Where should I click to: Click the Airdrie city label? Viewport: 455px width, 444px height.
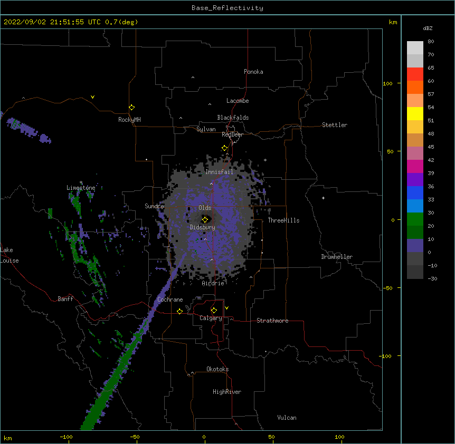(x=213, y=283)
